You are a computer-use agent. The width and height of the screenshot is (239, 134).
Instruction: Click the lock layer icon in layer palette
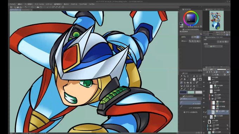[x=214, y=72]
